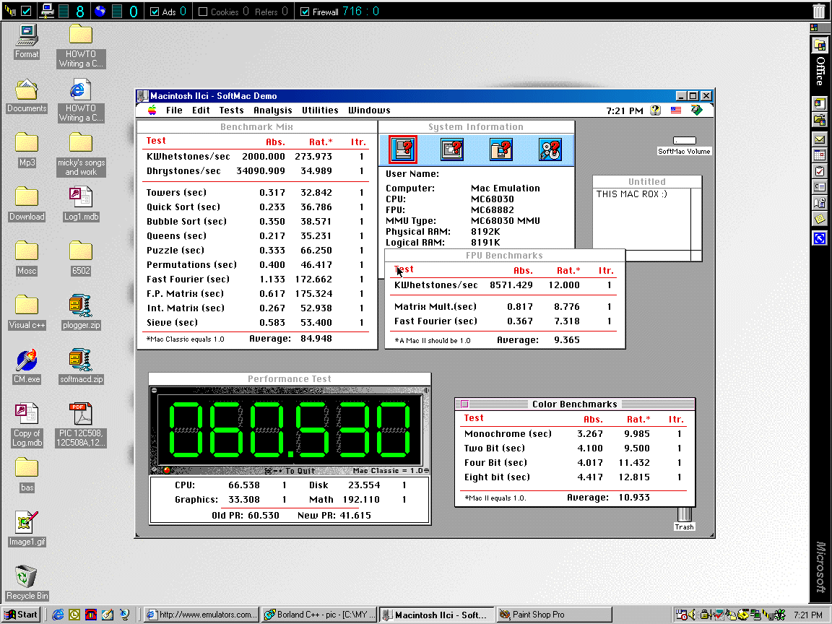Image resolution: width=832 pixels, height=624 pixels.
Task: Toggle the Ads blocking checkbox
Action: (x=155, y=12)
